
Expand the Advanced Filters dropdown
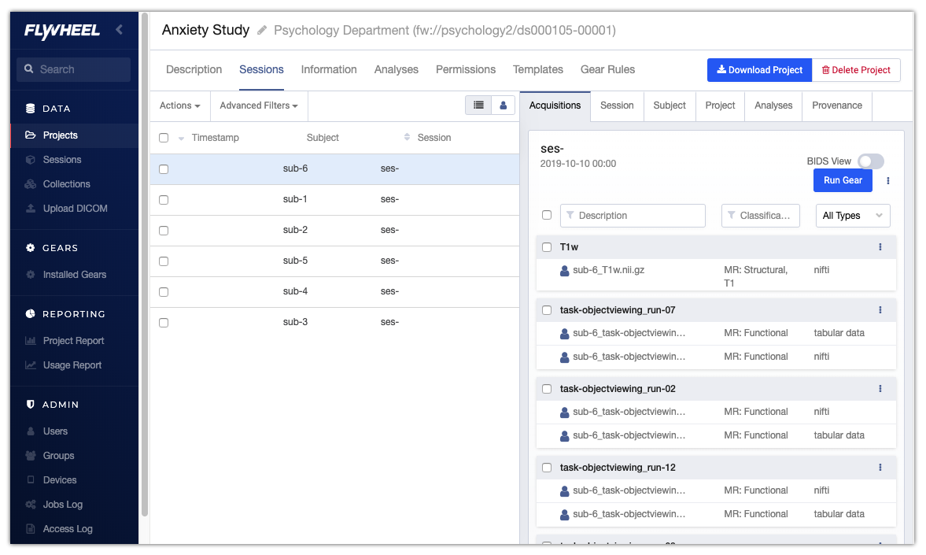tap(259, 105)
